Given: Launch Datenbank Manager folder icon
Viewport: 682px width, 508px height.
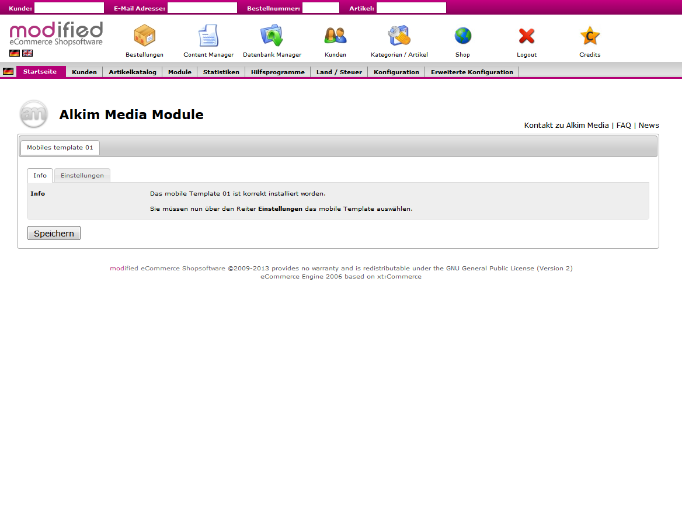Looking at the screenshot, I should point(272,36).
